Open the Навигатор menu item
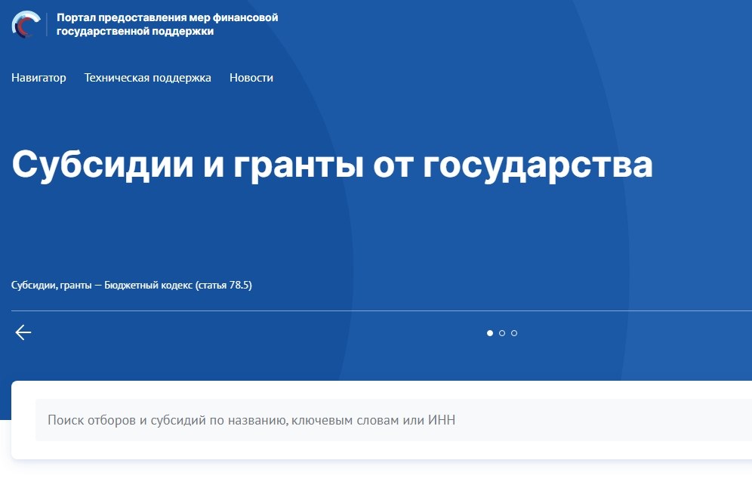 39,78
